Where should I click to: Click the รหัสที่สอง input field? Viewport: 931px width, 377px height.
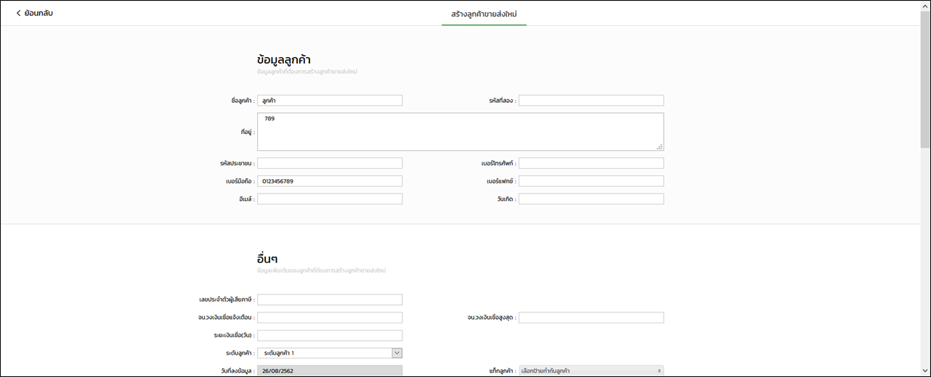pos(591,101)
